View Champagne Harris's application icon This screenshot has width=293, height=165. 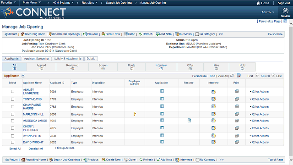(x=162, y=106)
